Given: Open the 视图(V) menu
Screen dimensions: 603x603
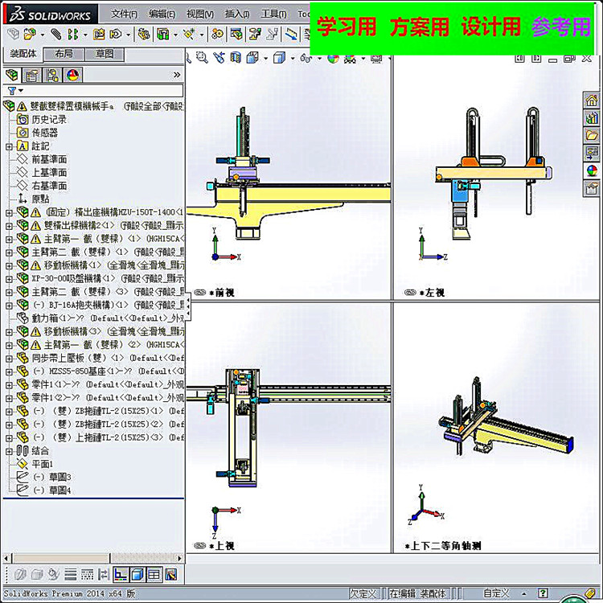Looking at the screenshot, I should (x=200, y=14).
